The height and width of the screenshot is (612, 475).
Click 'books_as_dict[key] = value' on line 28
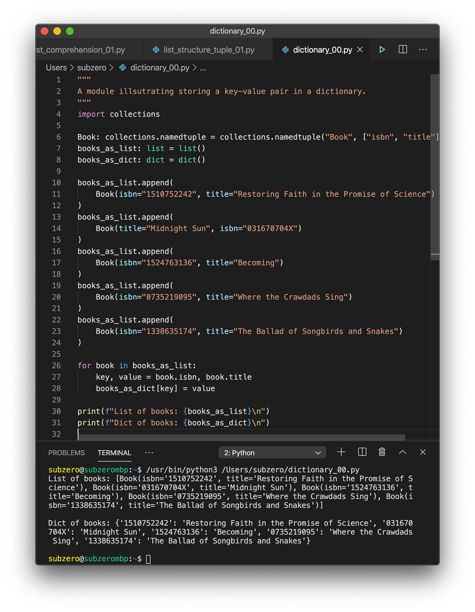[155, 389]
